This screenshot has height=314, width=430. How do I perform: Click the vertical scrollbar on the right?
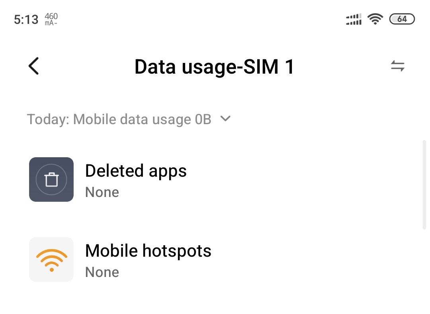pyautogui.click(x=424, y=185)
